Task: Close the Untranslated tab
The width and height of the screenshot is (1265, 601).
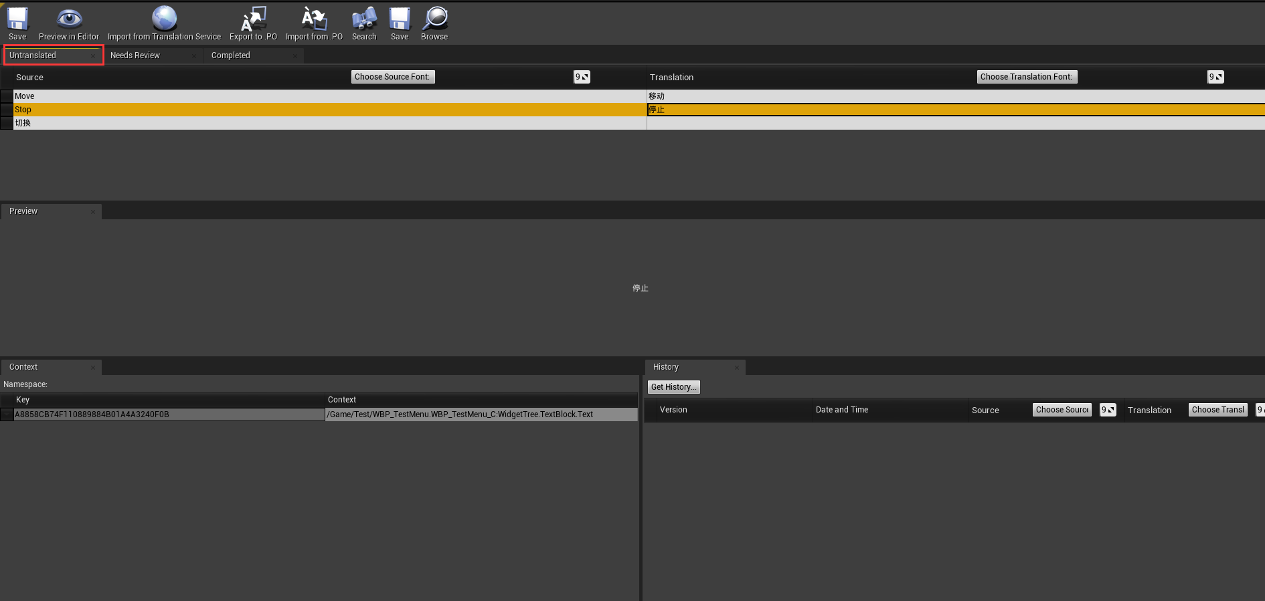Action: tap(92, 56)
